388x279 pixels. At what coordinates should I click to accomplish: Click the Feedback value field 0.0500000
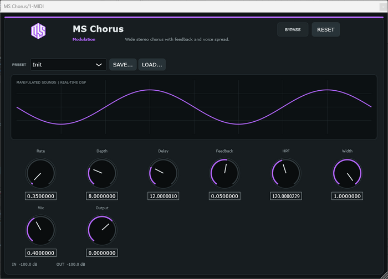coord(224,196)
